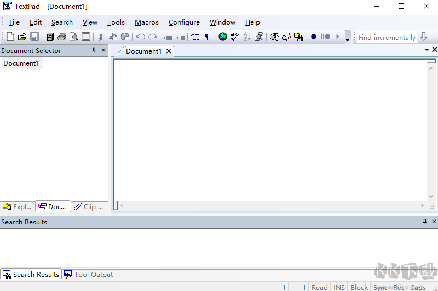The image size is (438, 291).
Task: Select the Search Results bottom tab
Action: (x=31, y=274)
